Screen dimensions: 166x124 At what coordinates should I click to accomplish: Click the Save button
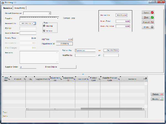[x=148, y=13]
